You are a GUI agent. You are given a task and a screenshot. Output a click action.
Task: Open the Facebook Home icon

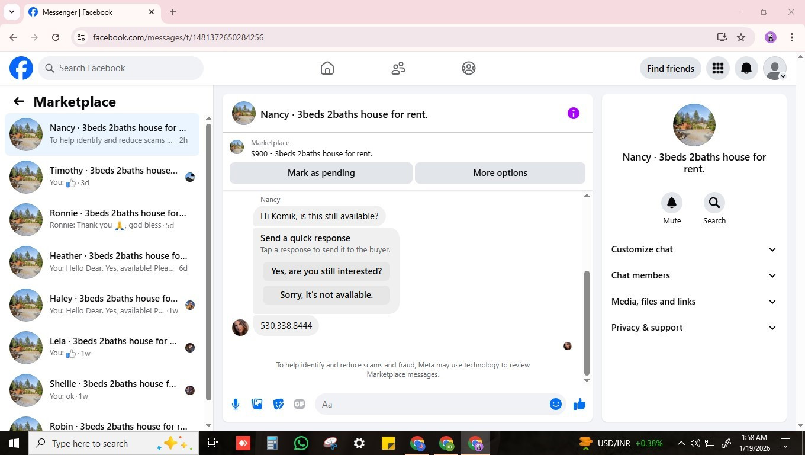coord(327,68)
